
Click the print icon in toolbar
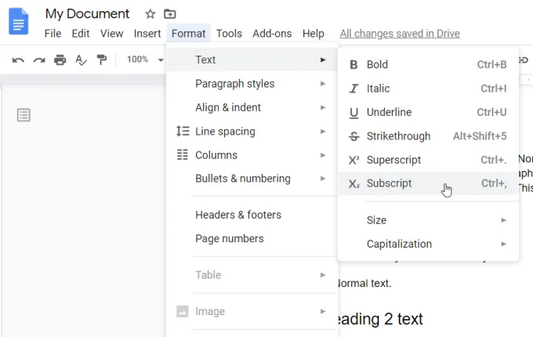coord(60,60)
